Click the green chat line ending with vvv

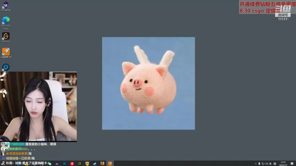point(18,149)
